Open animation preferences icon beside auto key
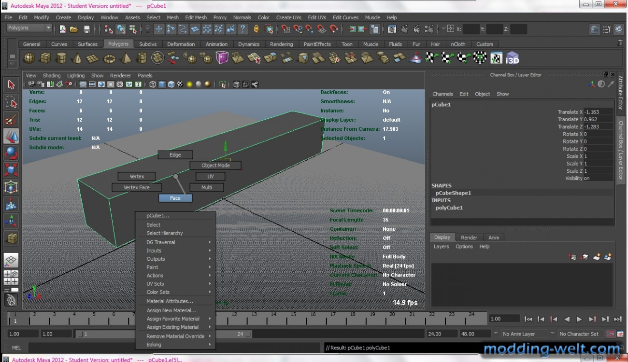The width and height of the screenshot is (628, 362). pyautogui.click(x=619, y=334)
